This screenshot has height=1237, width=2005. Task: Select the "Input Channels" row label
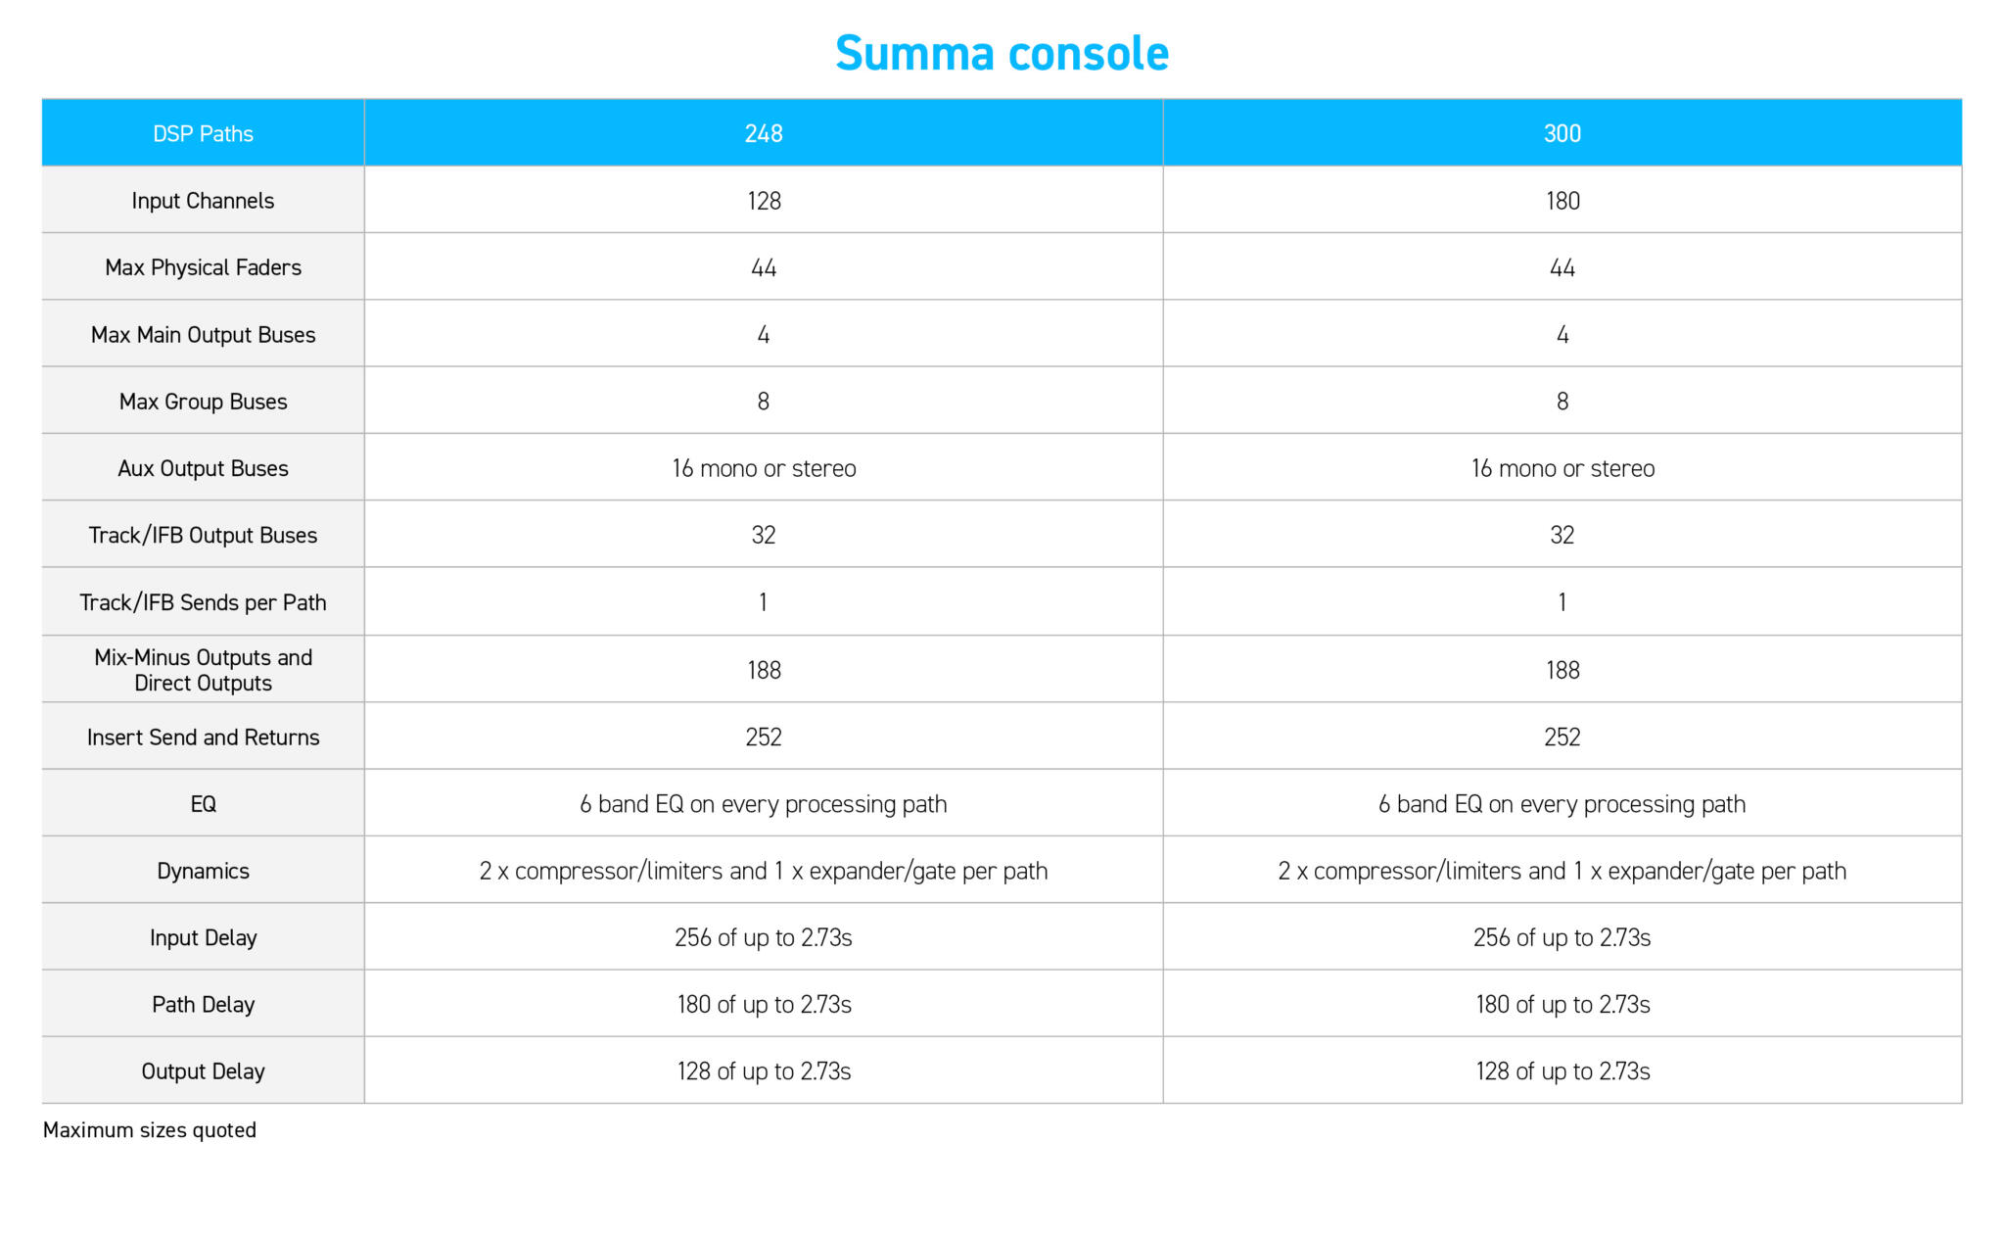(203, 201)
